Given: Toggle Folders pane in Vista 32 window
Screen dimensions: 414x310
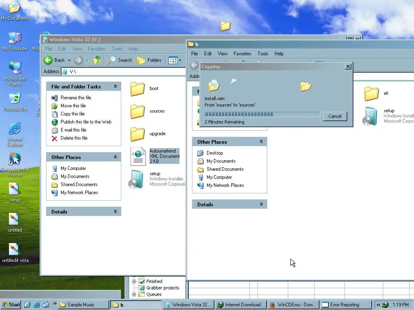Looking at the screenshot, I should click(x=149, y=60).
